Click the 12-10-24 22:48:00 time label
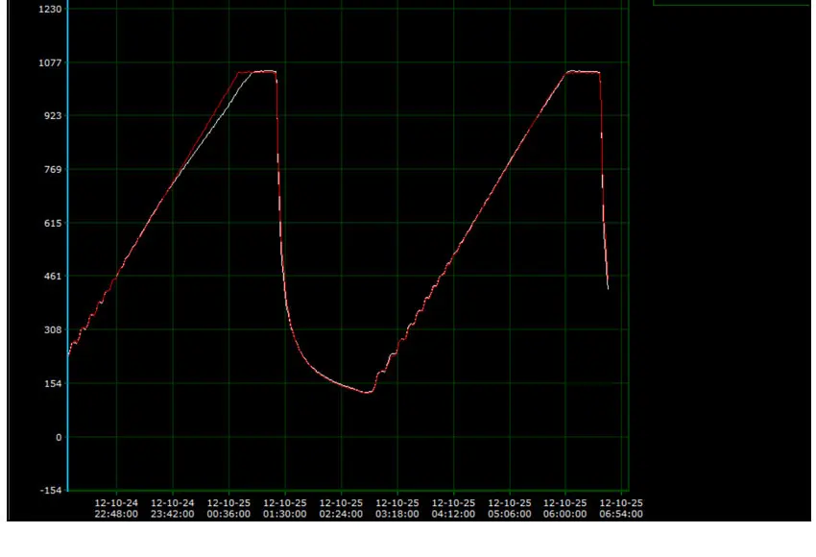The image size is (816, 557). point(116,509)
